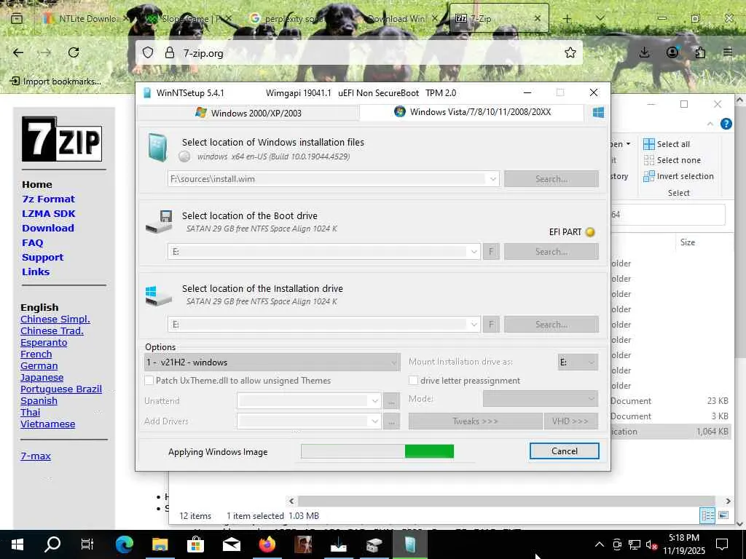746x559 pixels.
Task: Click the EFI PART yellow status indicator
Action: pos(590,232)
